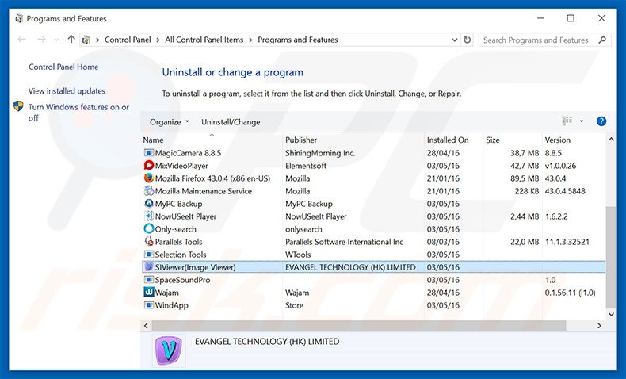Open the view options dropdown arrow

pyautogui.click(x=582, y=121)
